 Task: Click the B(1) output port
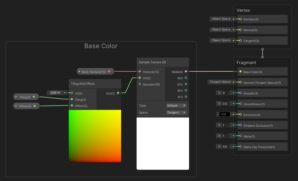pos(186,90)
